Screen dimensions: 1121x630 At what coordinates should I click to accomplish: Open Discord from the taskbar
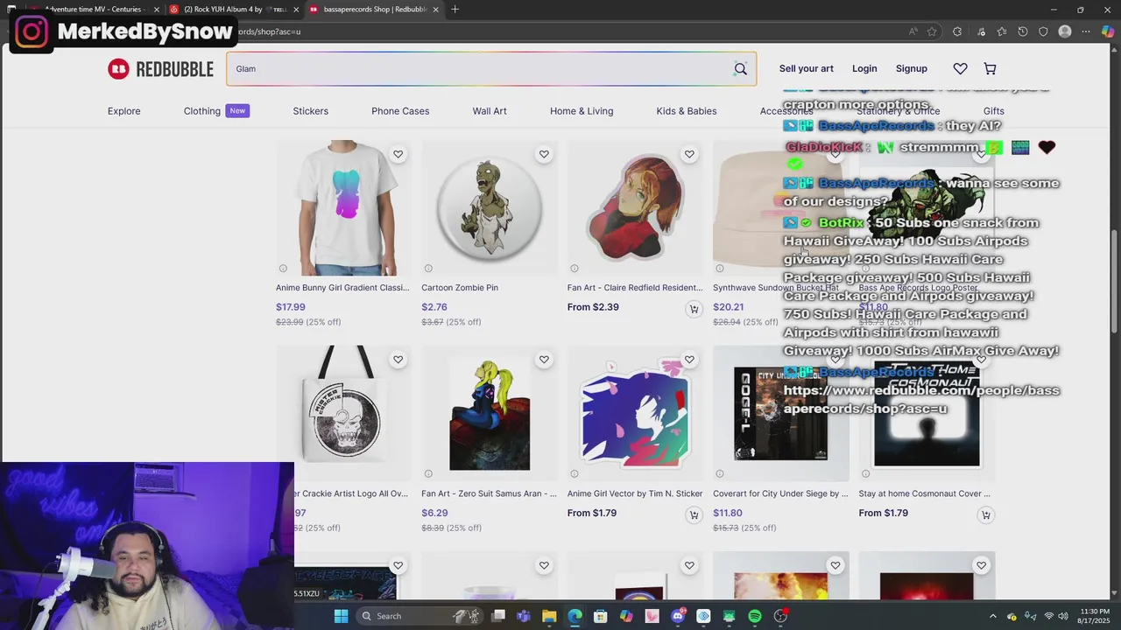pyautogui.click(x=678, y=616)
